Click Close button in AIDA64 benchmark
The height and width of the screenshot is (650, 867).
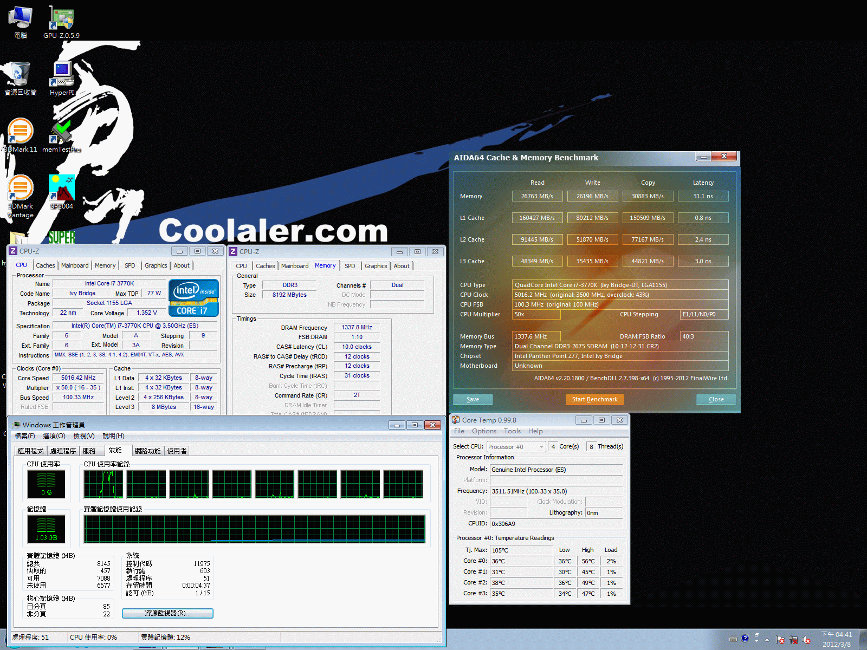pos(716,399)
